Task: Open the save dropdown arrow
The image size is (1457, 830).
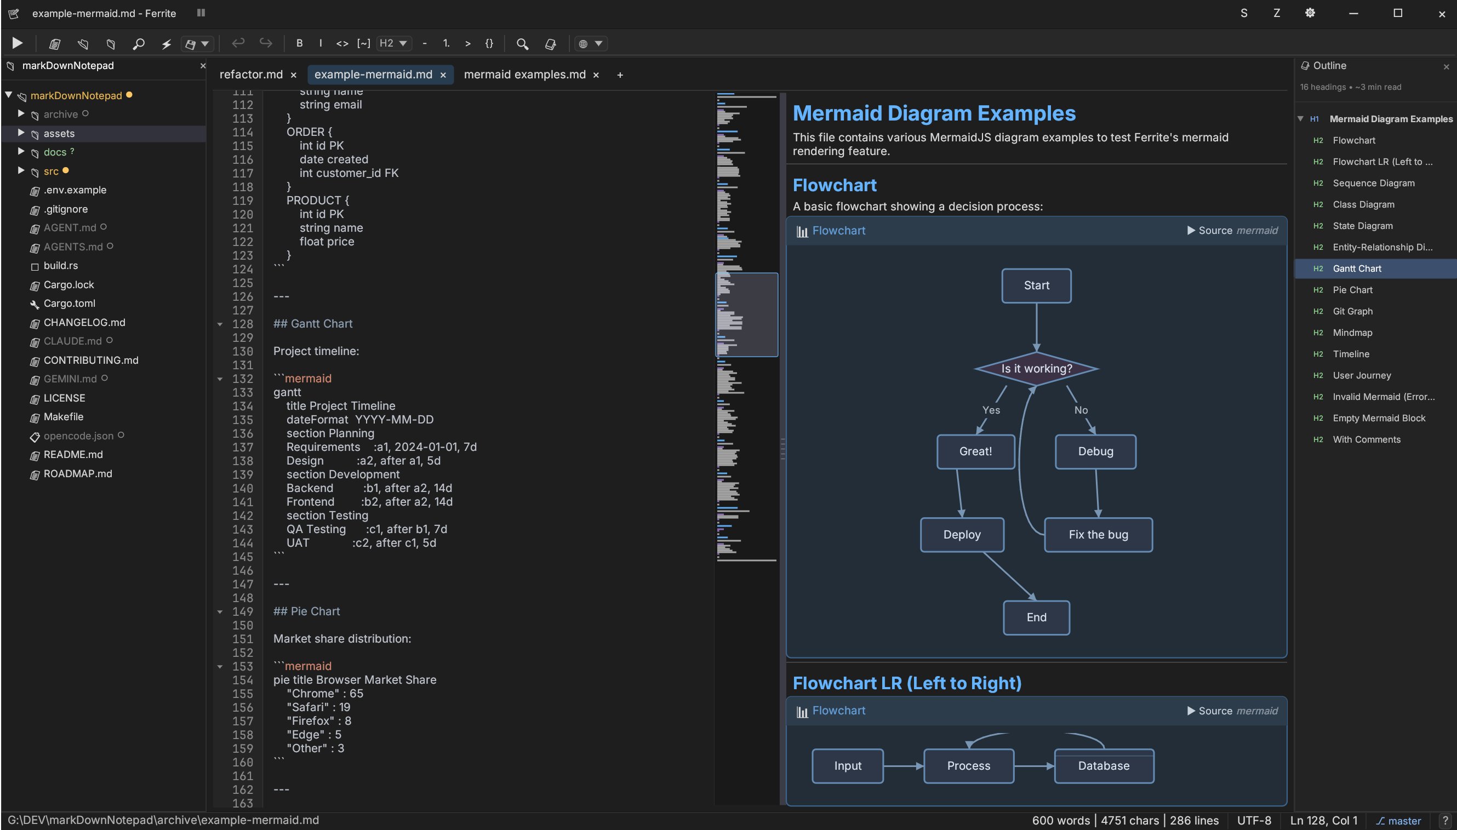Action: [205, 43]
